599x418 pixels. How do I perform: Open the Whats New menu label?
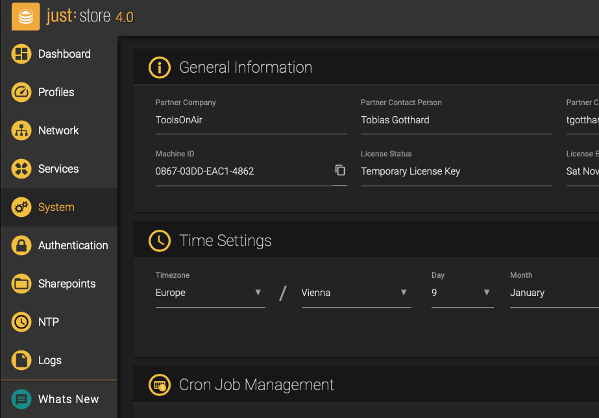68,399
